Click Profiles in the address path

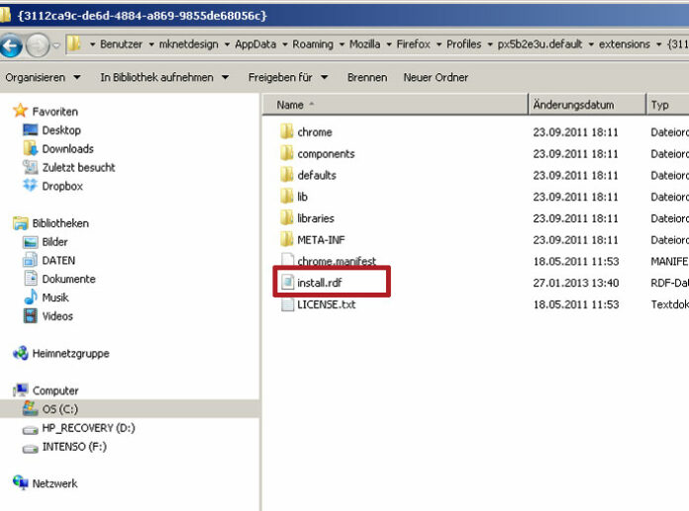(463, 44)
